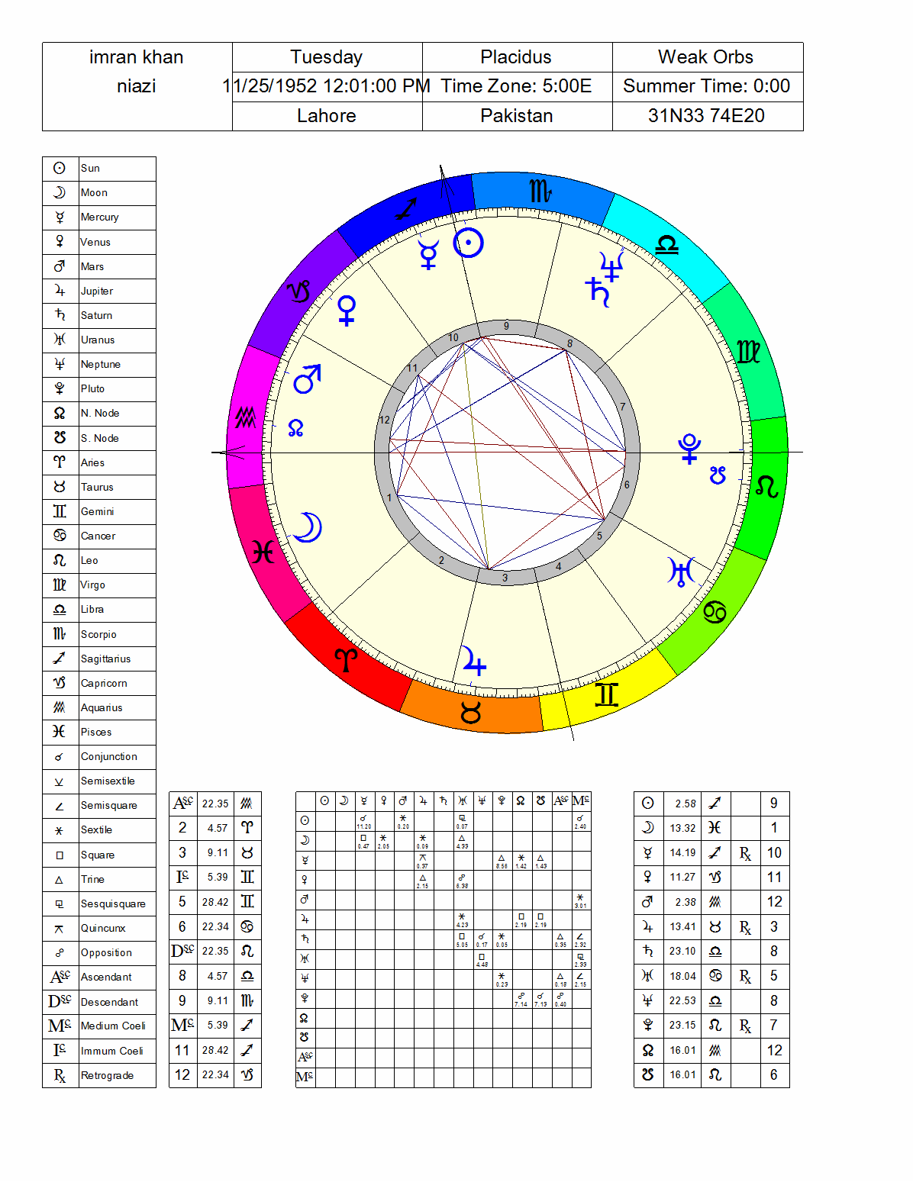Click the "Time Zone: 5:00E" cell
913x1182 pixels.
pyautogui.click(x=517, y=86)
